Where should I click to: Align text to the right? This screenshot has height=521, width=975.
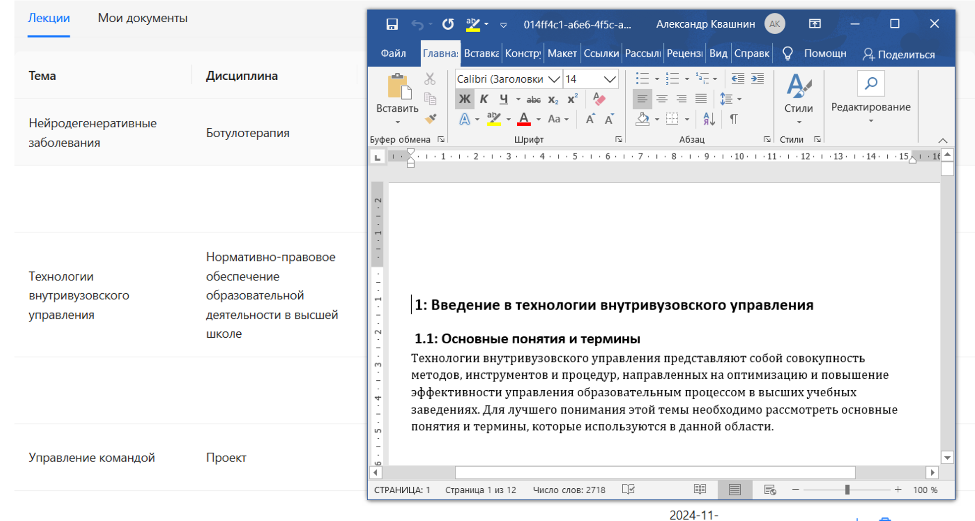(682, 99)
